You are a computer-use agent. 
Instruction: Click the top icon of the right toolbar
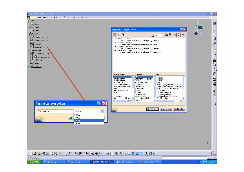[x=215, y=23]
